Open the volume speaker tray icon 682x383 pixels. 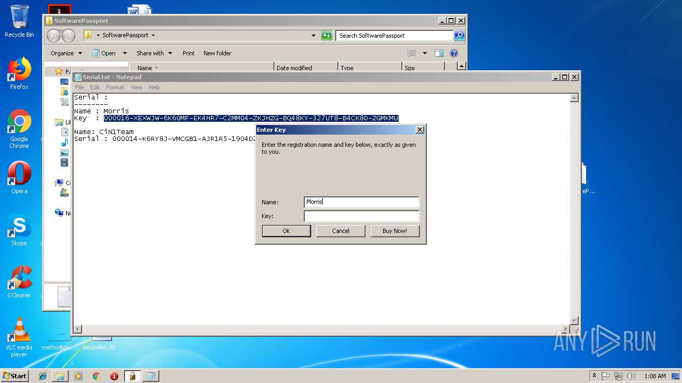coord(631,376)
